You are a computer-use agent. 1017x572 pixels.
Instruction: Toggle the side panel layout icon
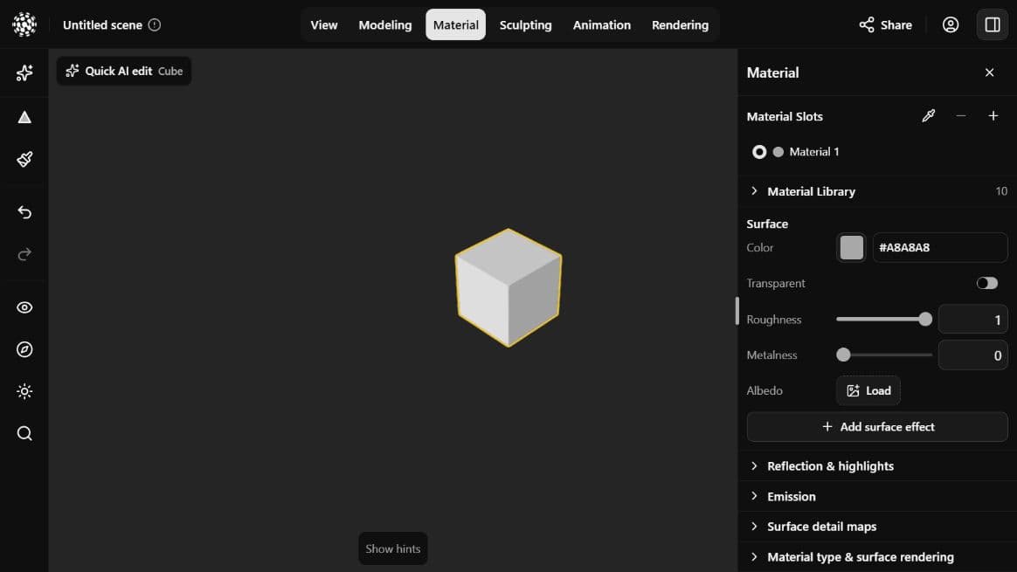[993, 24]
